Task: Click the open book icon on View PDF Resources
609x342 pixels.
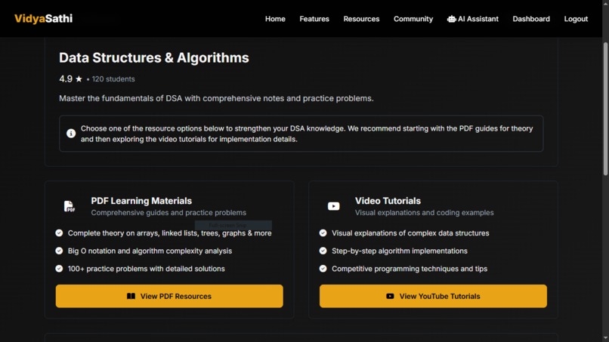Action: pyautogui.click(x=131, y=296)
